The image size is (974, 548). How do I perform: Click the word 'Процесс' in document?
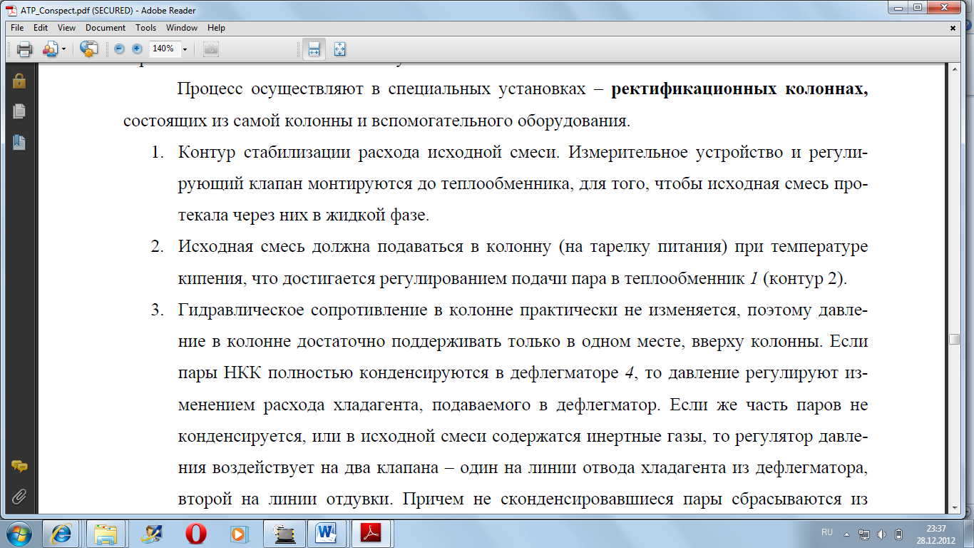209,91
